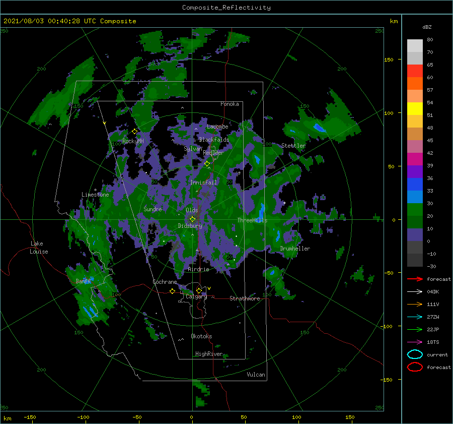Click the Blackfalds town label
The height and width of the screenshot is (424, 453).
214,140
